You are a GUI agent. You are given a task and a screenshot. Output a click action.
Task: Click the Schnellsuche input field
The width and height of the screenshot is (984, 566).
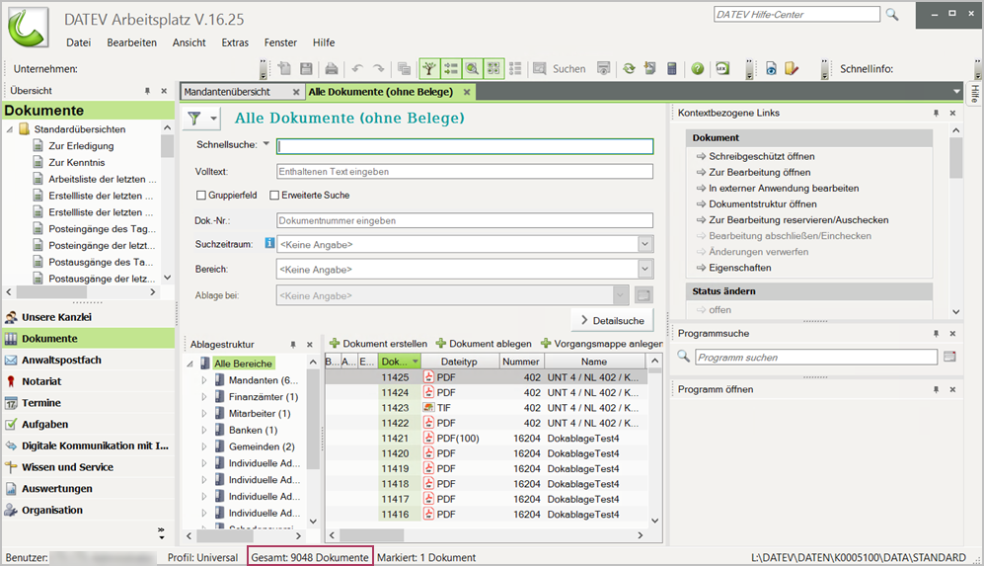[x=464, y=146]
